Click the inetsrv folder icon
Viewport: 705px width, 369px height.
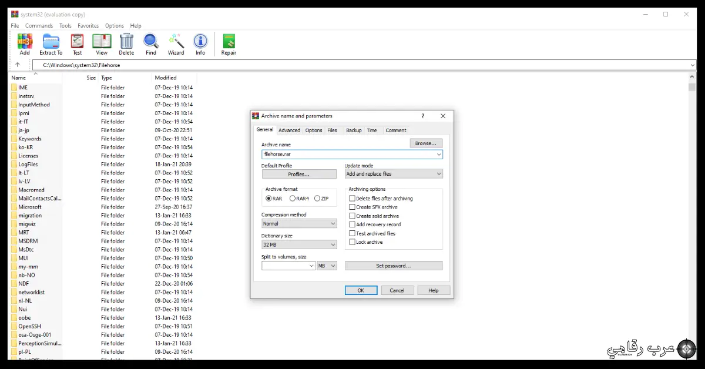pyautogui.click(x=14, y=96)
